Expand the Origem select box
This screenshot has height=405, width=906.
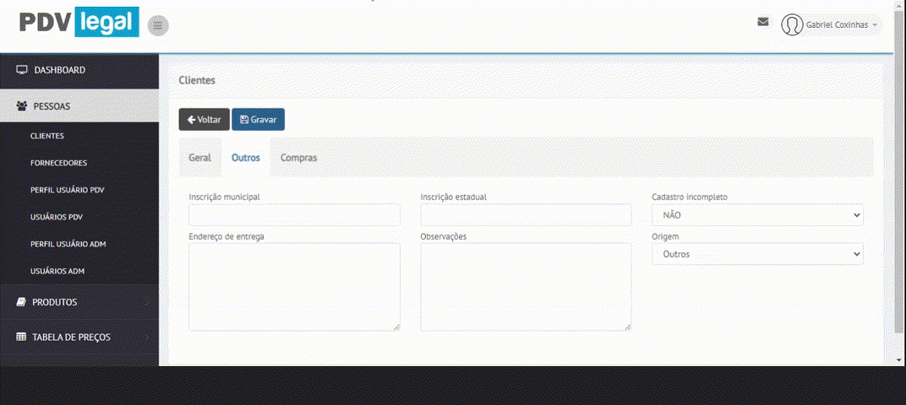(757, 254)
